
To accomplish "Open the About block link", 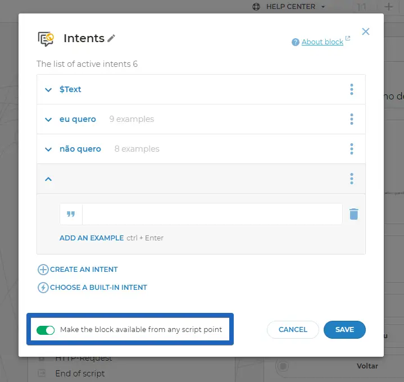I will click(322, 42).
